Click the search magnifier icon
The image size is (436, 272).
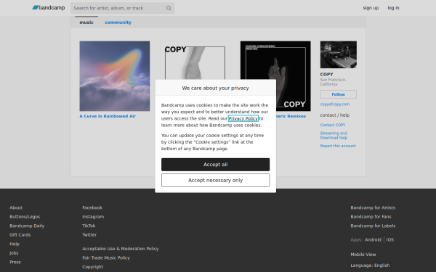point(169,8)
